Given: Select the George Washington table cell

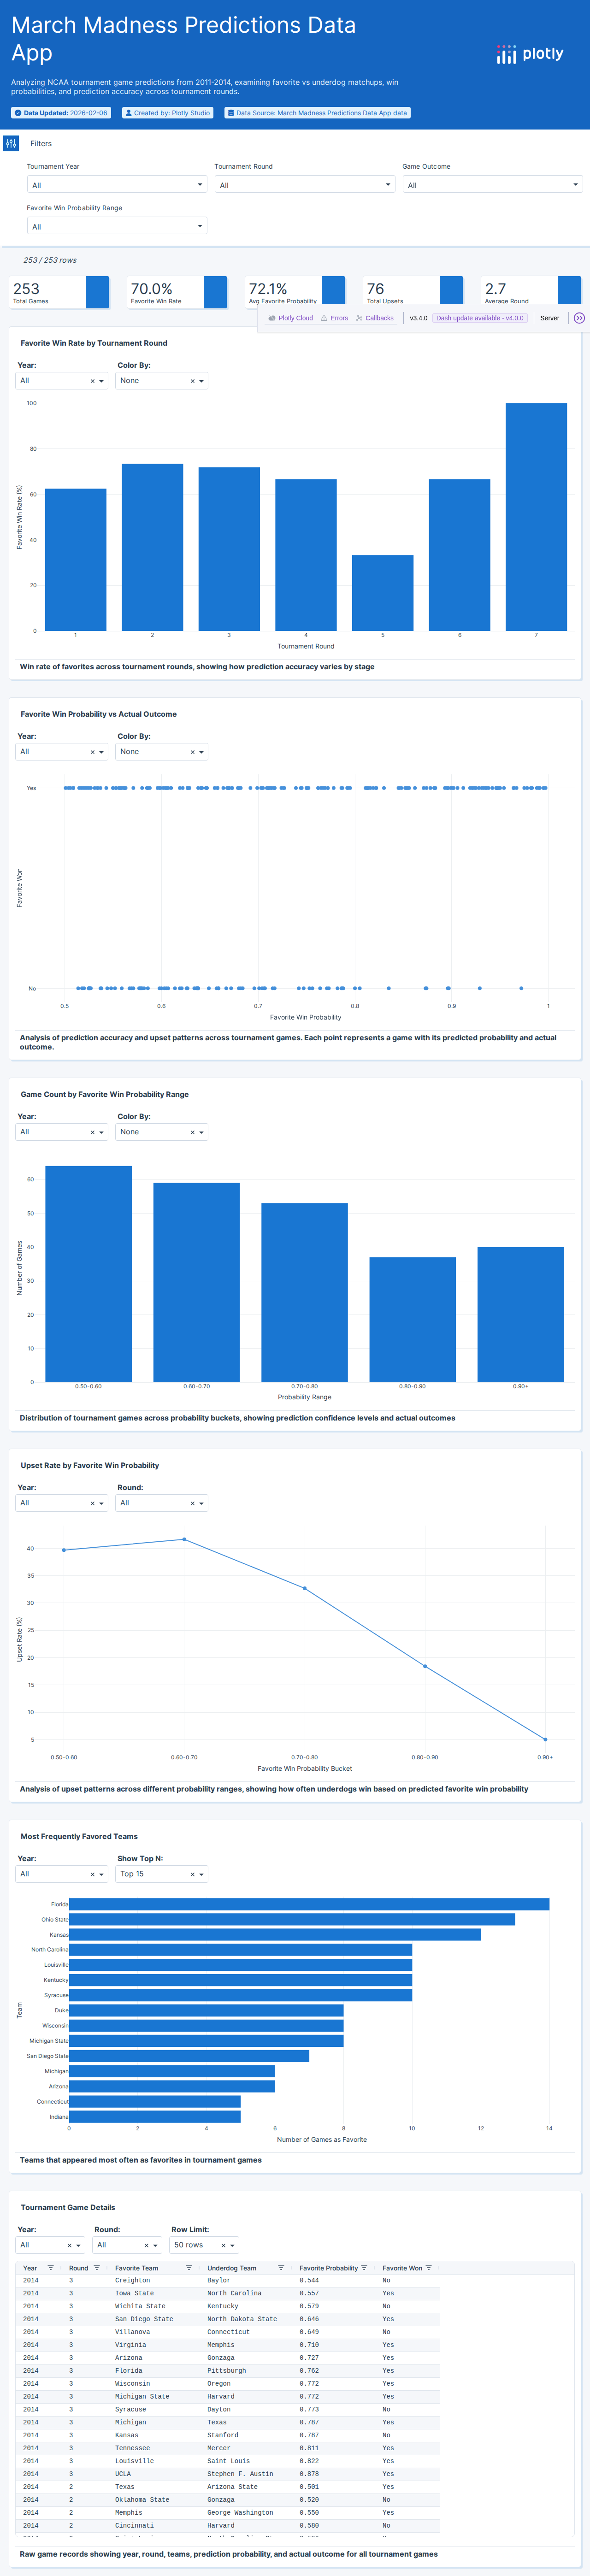Looking at the screenshot, I should [248, 2513].
